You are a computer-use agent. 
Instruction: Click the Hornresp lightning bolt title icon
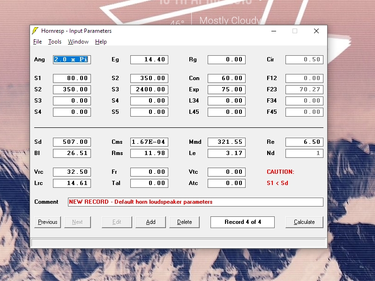(35, 31)
